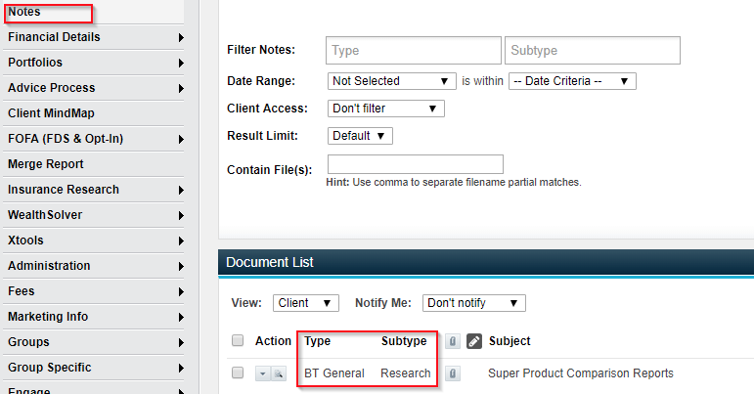The image size is (754, 394).
Task: Open the Date Criteria dropdown
Action: [572, 81]
